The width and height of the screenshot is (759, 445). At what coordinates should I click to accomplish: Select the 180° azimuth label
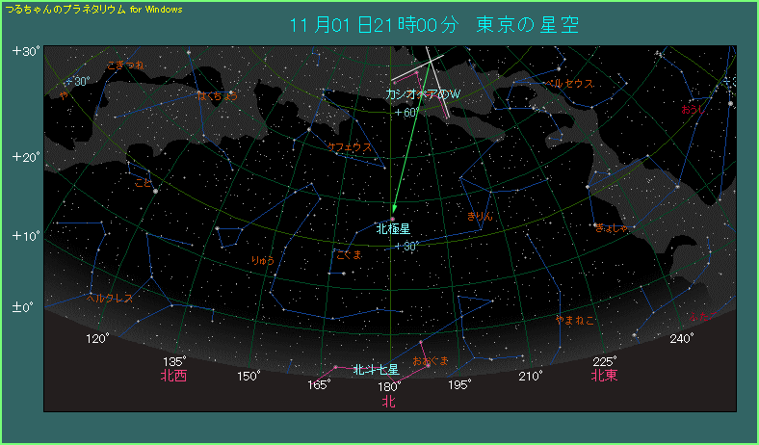[390, 386]
